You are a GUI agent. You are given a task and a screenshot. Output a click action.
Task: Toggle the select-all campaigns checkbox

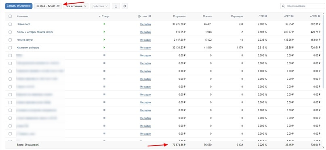coord(10,17)
